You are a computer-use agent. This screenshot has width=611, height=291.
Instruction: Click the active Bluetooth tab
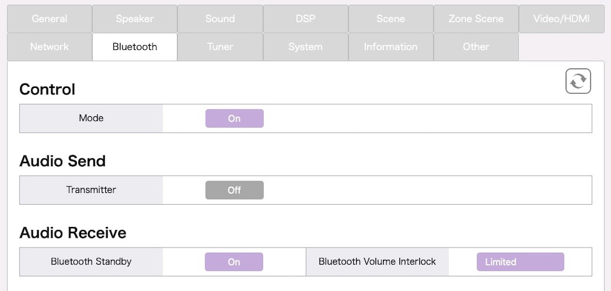135,47
